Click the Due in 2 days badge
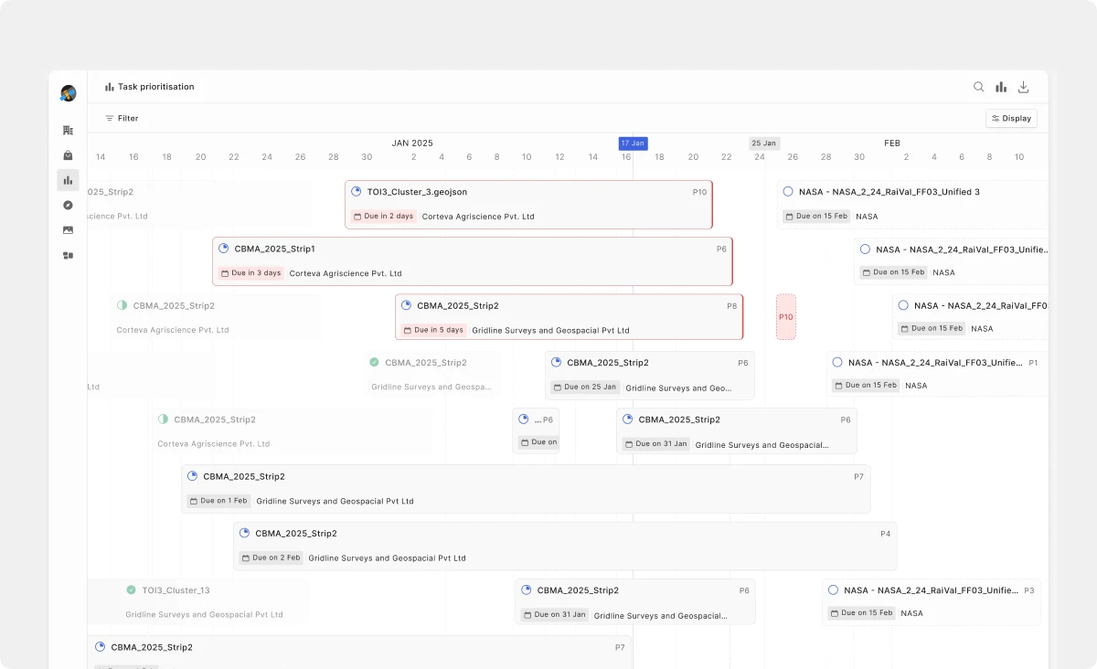This screenshot has height=669, width=1097. pyautogui.click(x=384, y=217)
